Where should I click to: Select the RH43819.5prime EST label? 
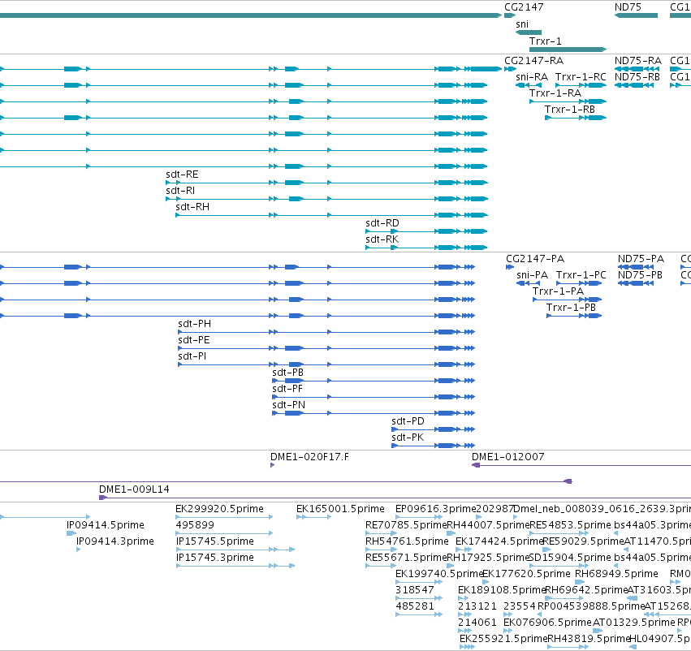(x=589, y=639)
